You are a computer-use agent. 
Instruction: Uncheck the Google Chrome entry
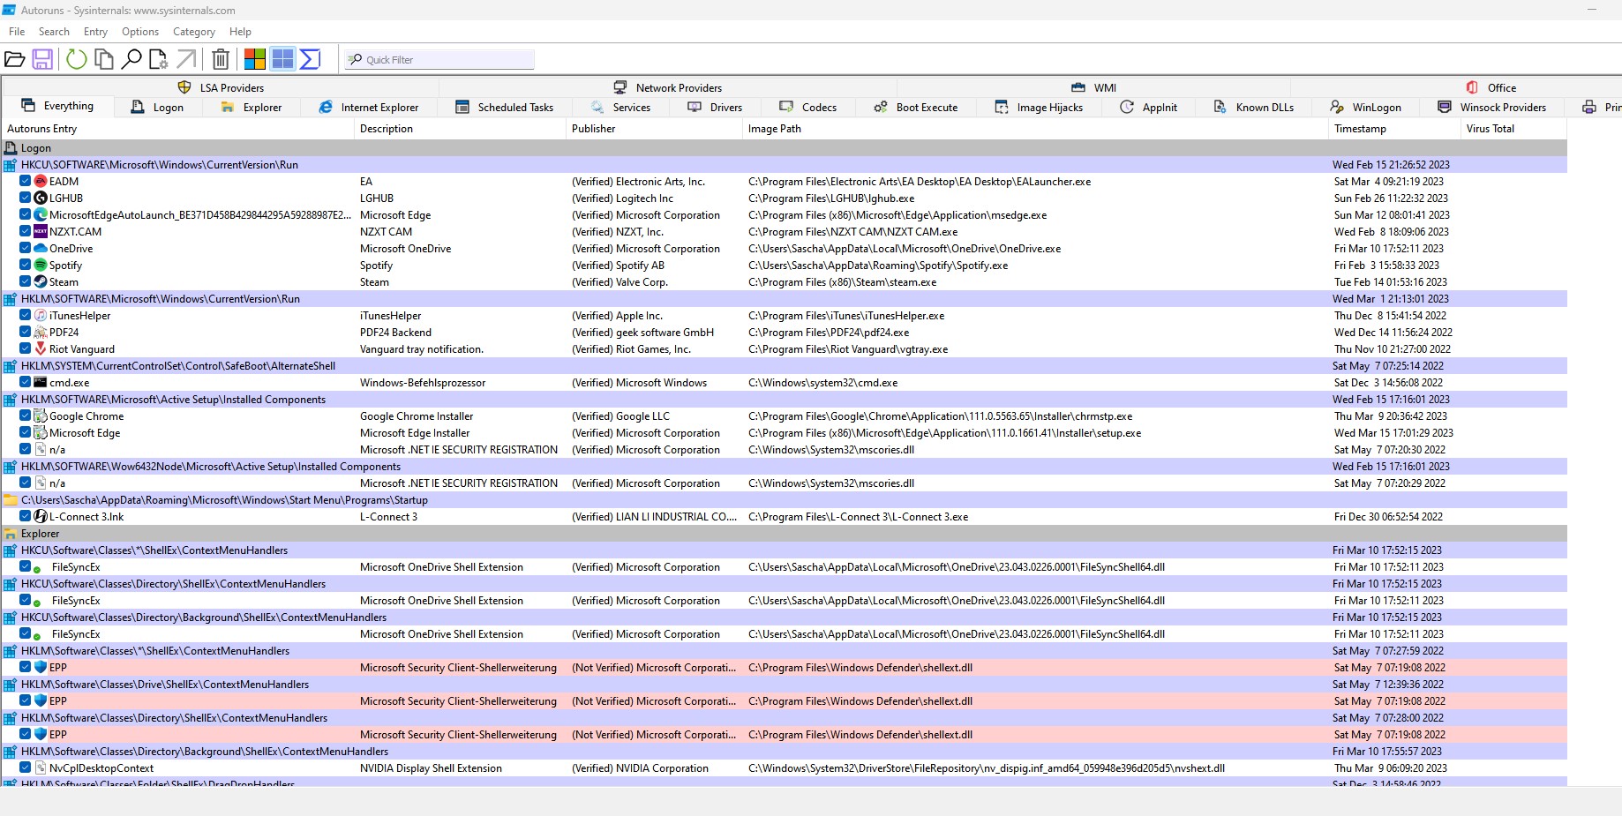[26, 416]
